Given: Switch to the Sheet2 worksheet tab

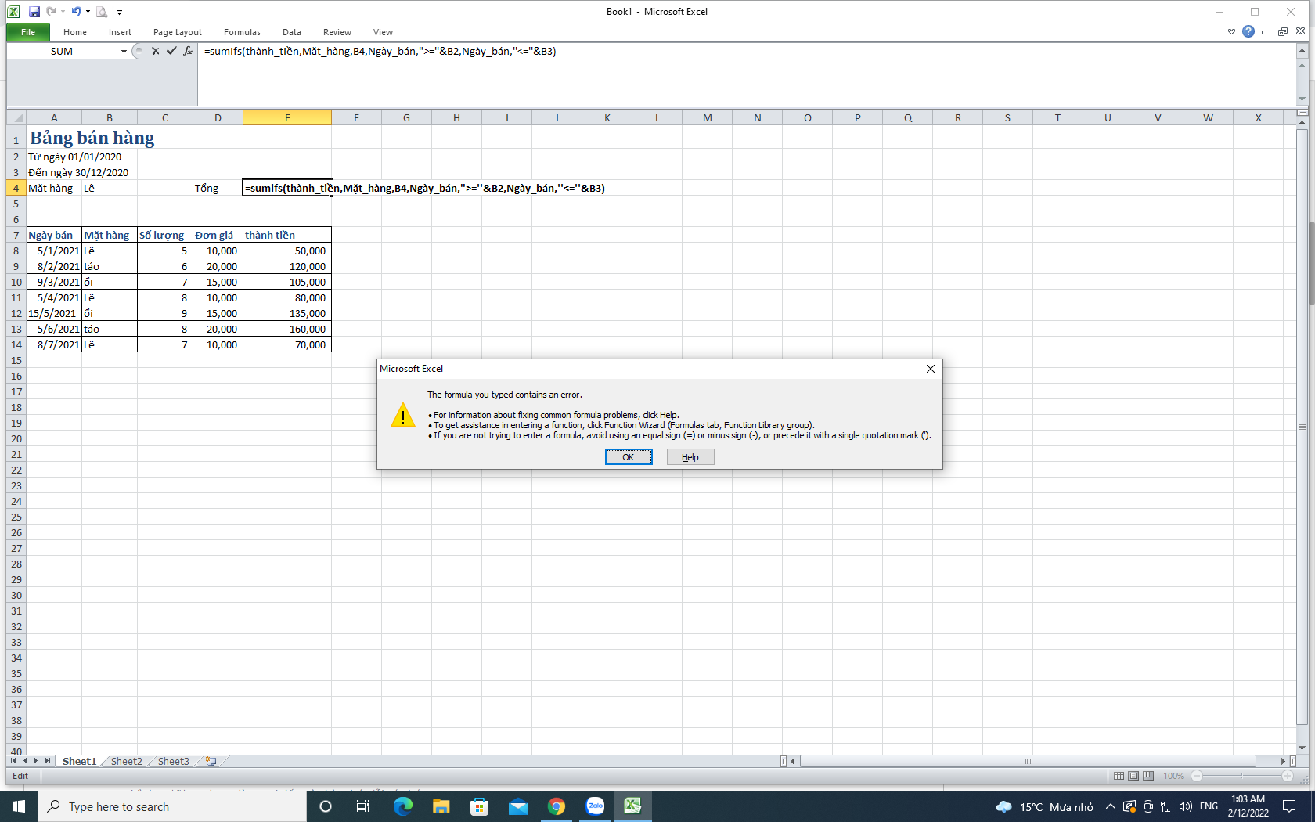Looking at the screenshot, I should tap(127, 761).
